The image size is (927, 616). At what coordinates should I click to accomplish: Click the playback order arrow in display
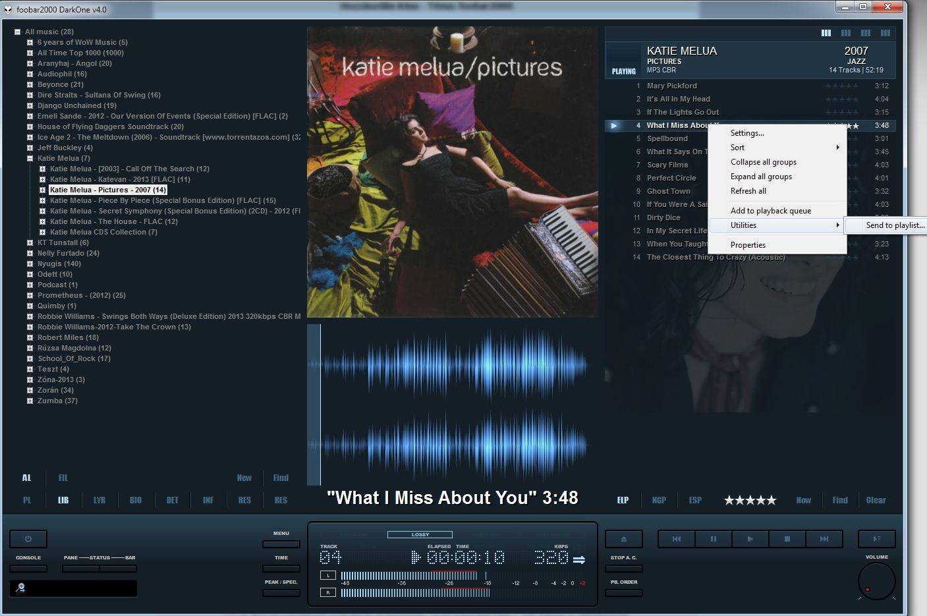coord(579,560)
